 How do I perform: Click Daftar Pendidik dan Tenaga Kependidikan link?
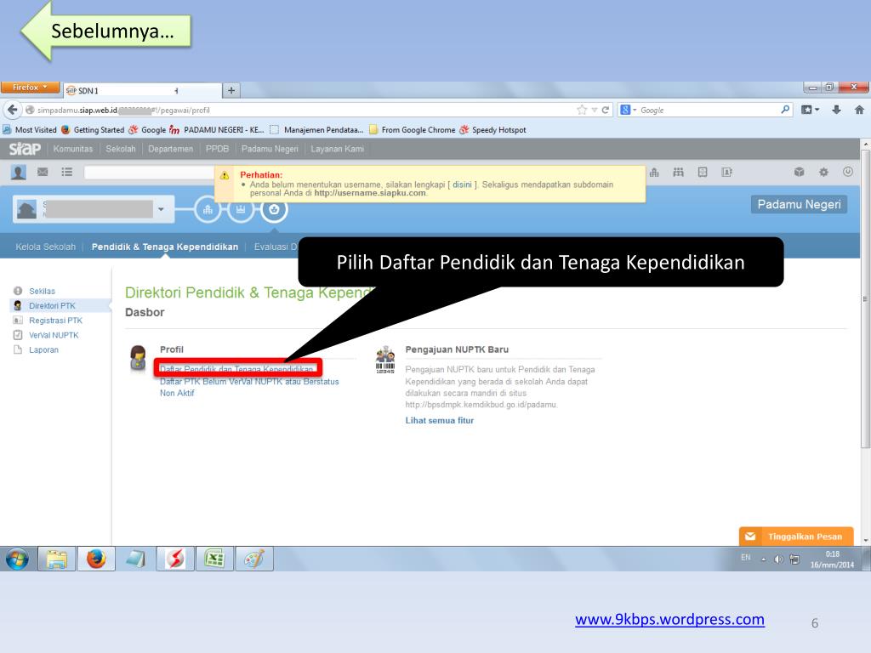tap(236, 369)
